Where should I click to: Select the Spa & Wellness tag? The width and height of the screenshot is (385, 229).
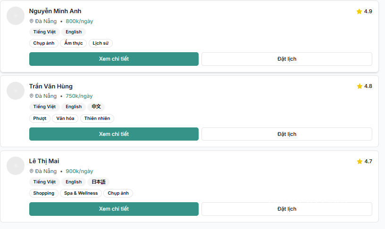point(81,193)
